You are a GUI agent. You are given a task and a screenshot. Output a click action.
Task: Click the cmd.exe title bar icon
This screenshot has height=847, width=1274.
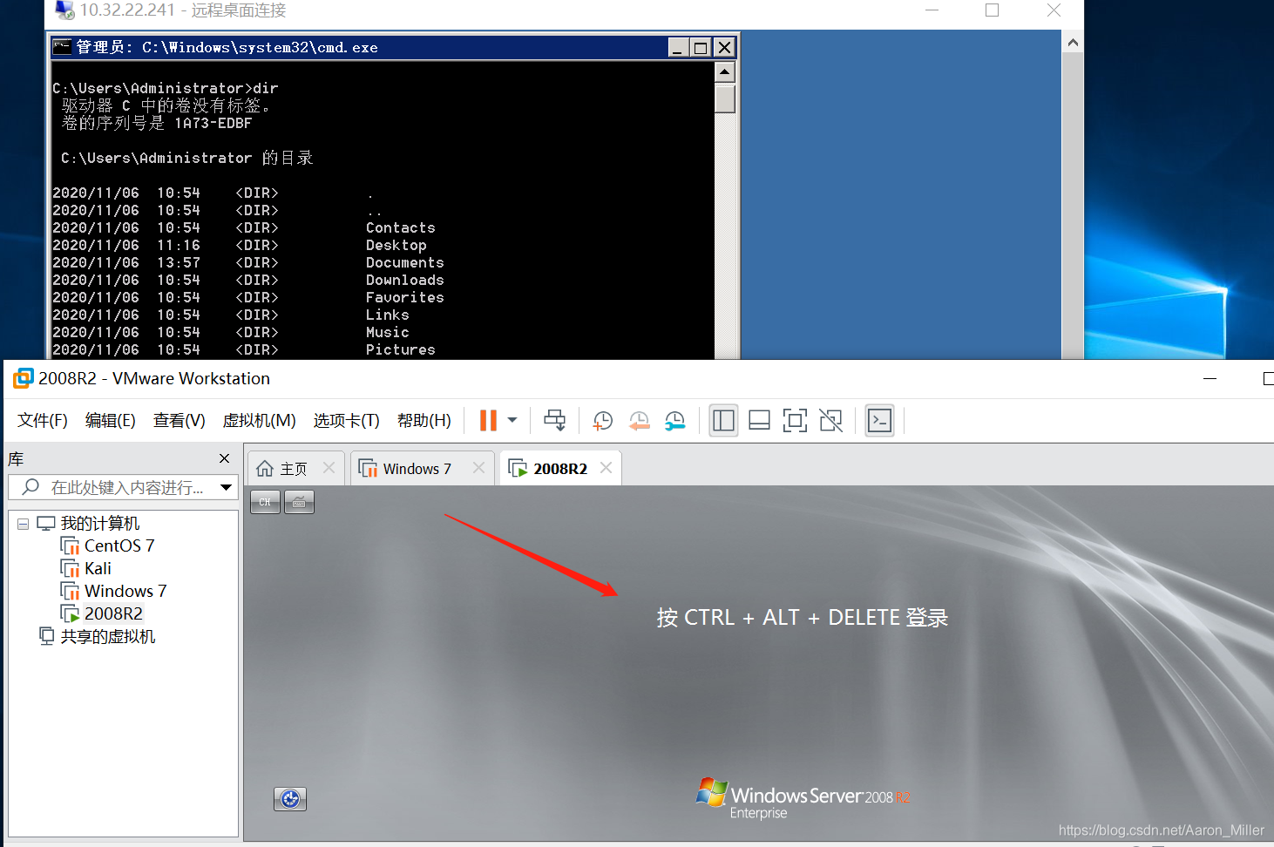62,47
